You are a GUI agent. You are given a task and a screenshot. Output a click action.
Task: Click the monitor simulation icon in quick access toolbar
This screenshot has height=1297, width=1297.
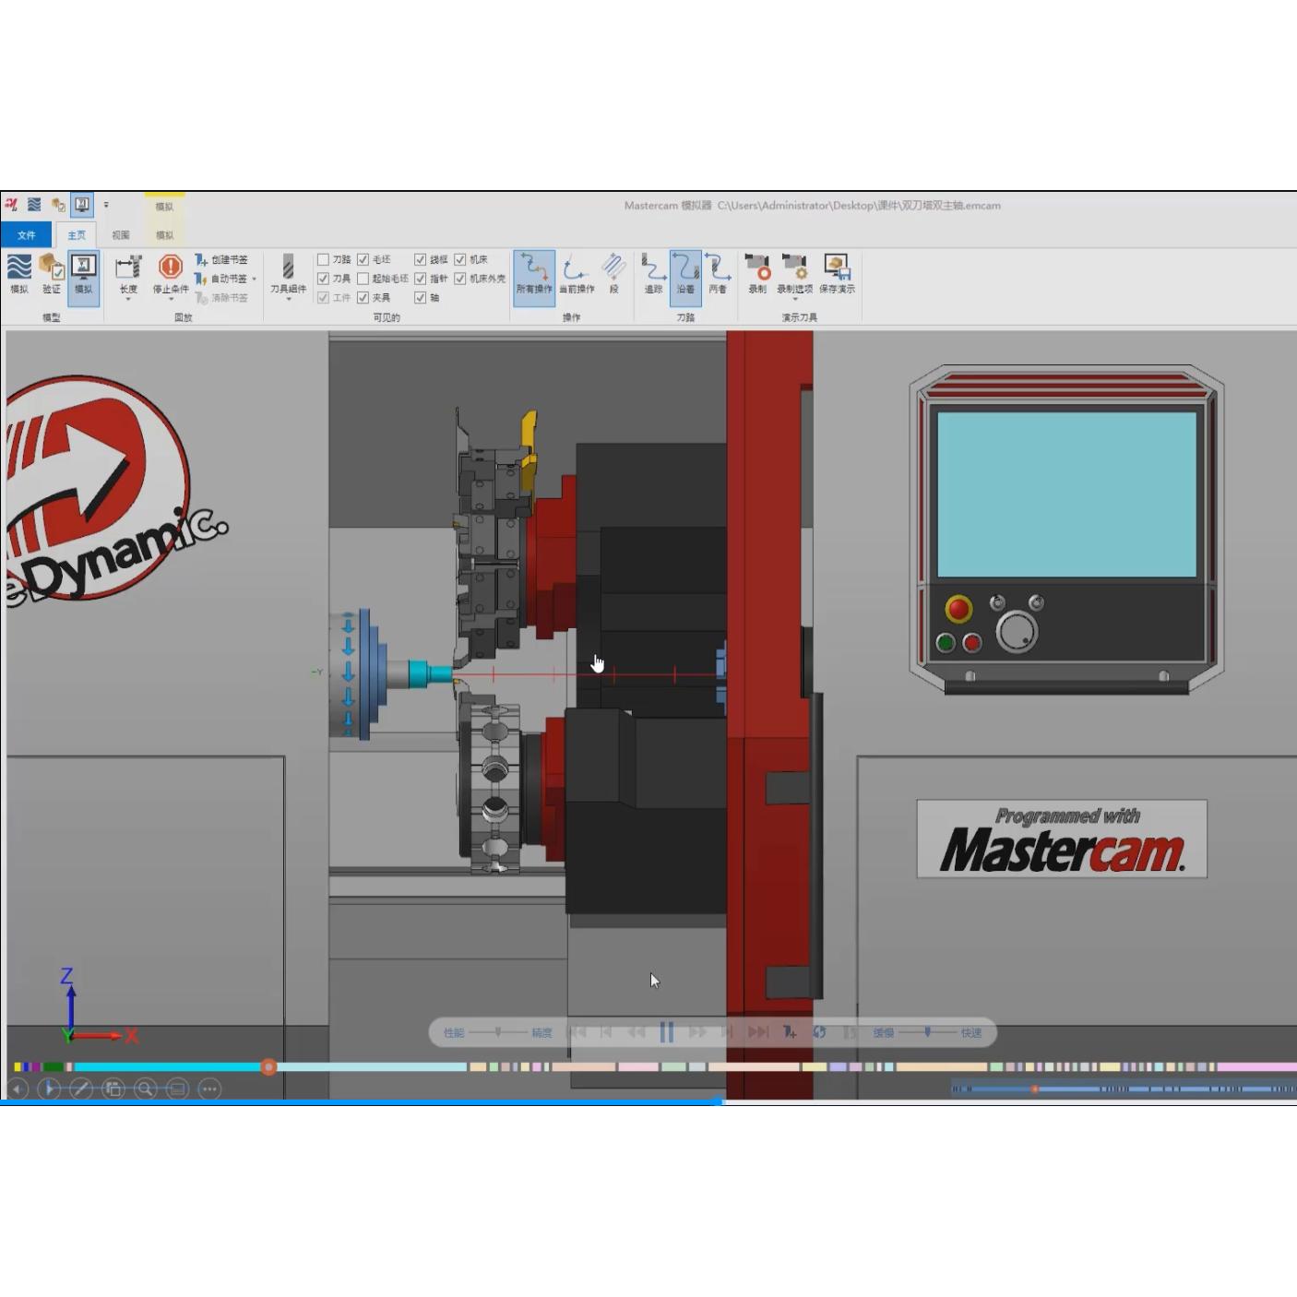pyautogui.click(x=82, y=205)
